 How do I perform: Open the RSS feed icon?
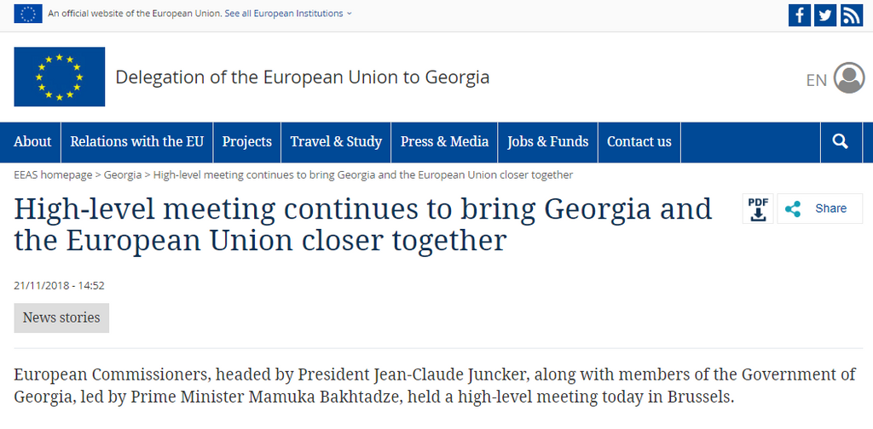(852, 14)
